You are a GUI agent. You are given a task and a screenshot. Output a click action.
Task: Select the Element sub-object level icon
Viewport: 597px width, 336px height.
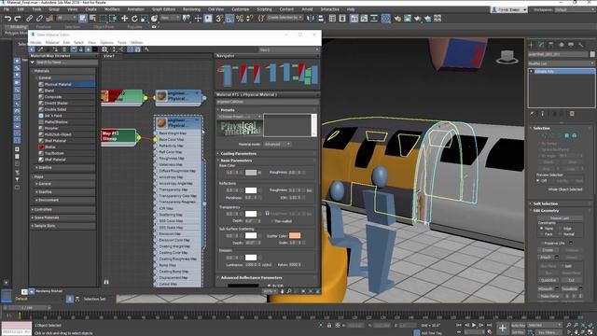tap(575, 135)
